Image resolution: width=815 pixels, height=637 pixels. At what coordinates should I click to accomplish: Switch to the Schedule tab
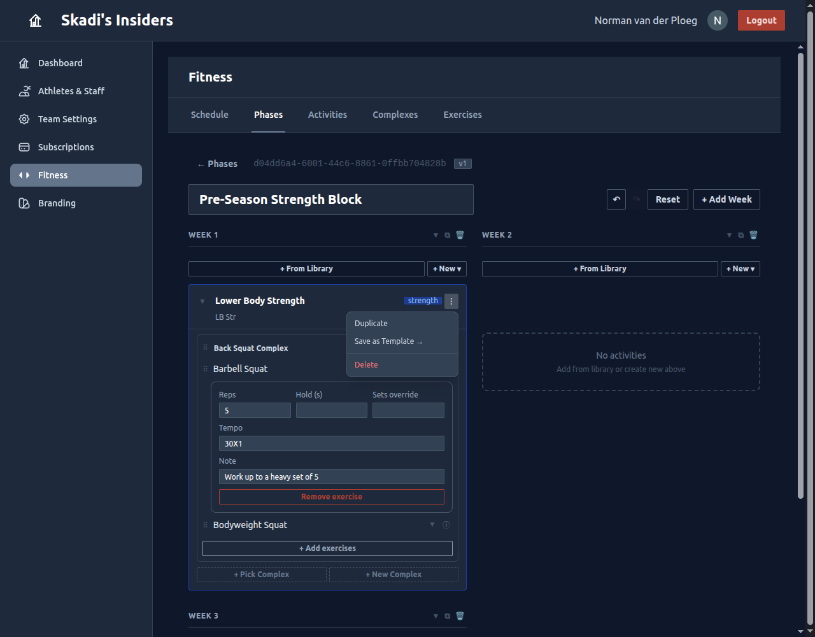209,115
